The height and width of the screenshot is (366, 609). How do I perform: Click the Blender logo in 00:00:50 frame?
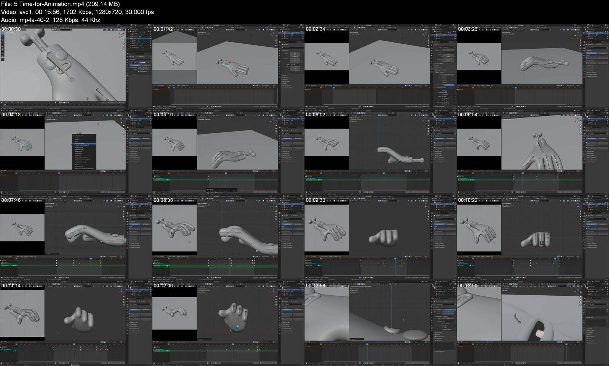click(x=2, y=25)
